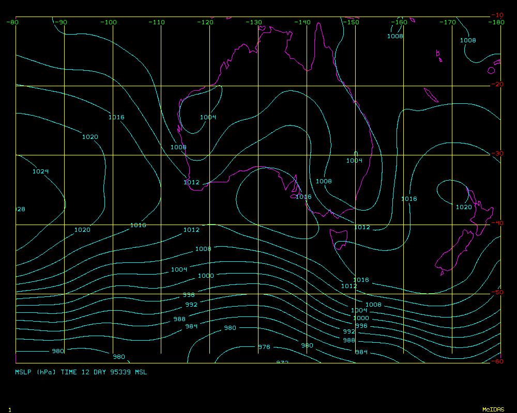The image size is (517, 413).
Task: Select the 972 contour label at bottom
Action: [282, 362]
